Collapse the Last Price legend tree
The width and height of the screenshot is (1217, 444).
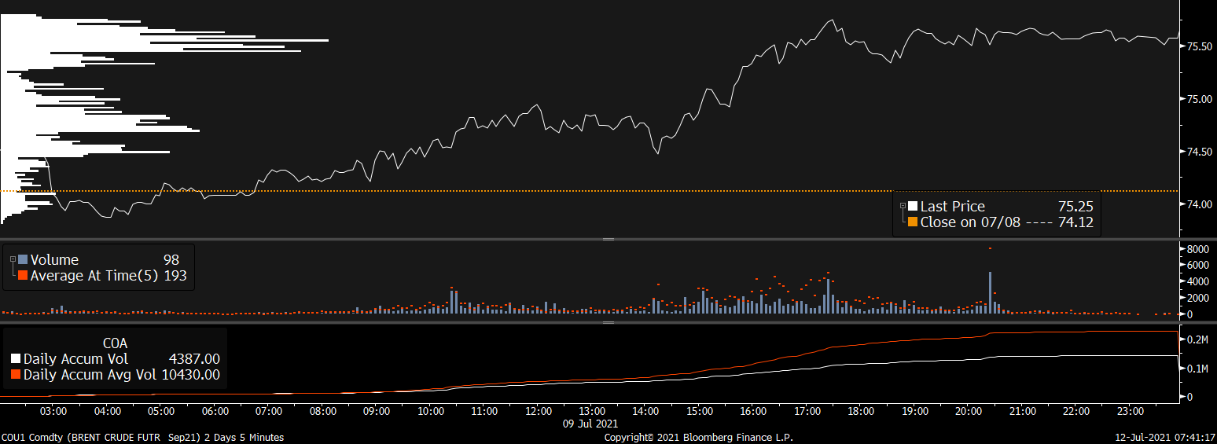pos(903,206)
